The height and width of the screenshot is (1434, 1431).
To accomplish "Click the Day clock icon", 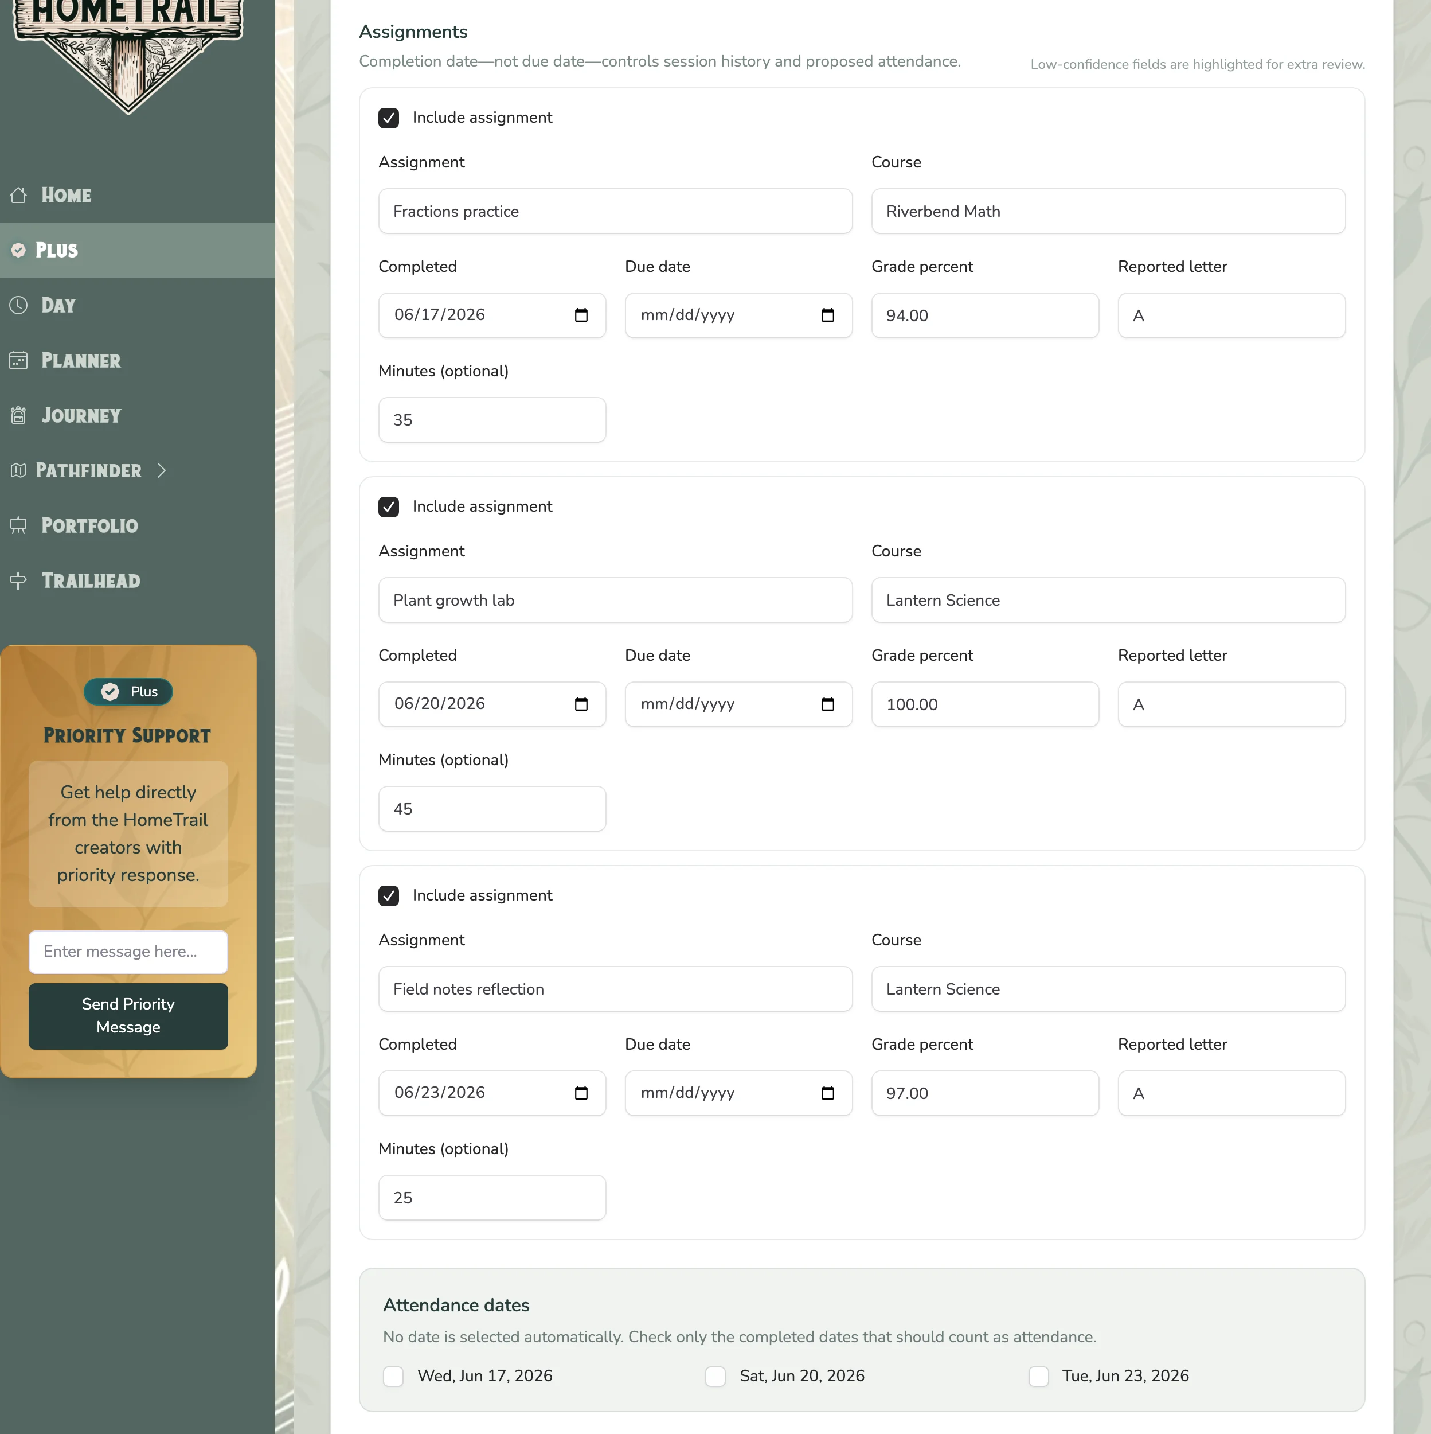I will pos(18,305).
